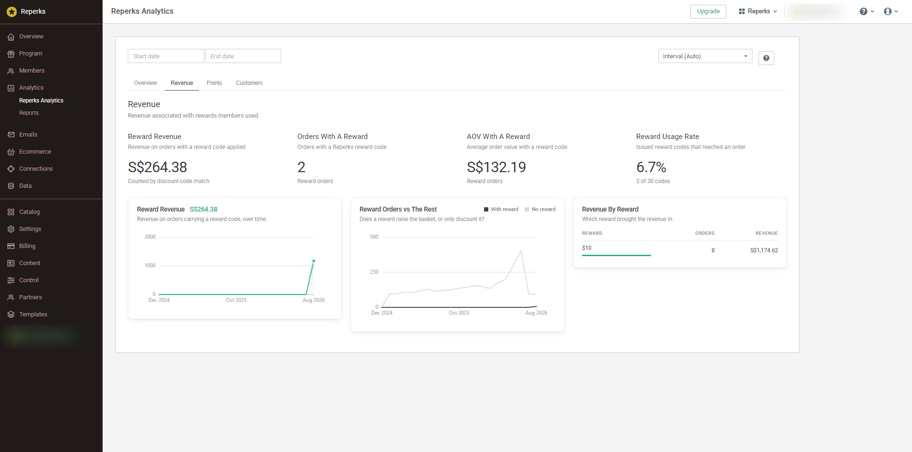The width and height of the screenshot is (912, 452).
Task: Click the help question icon beside Interval
Action: [x=766, y=58]
